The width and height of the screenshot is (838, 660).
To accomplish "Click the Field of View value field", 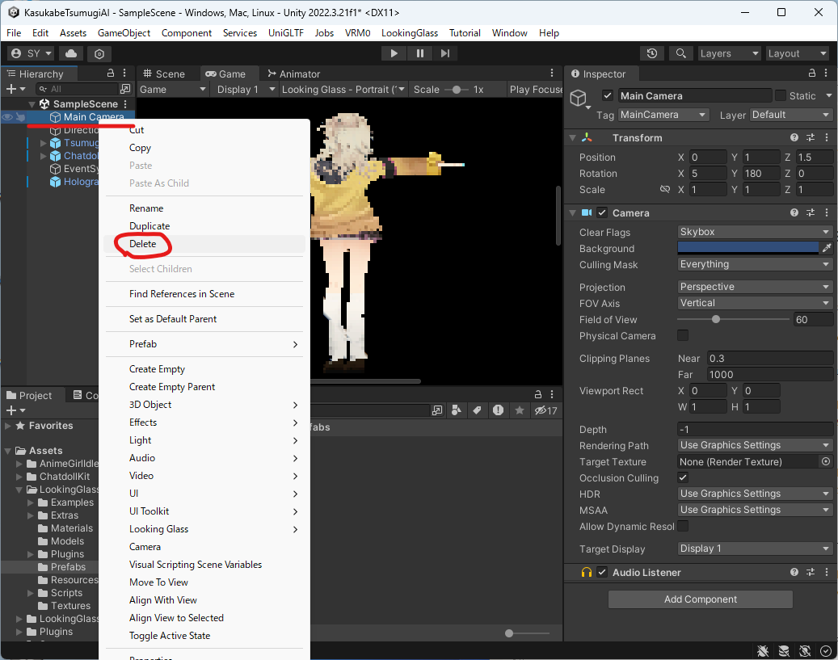I will 812,319.
